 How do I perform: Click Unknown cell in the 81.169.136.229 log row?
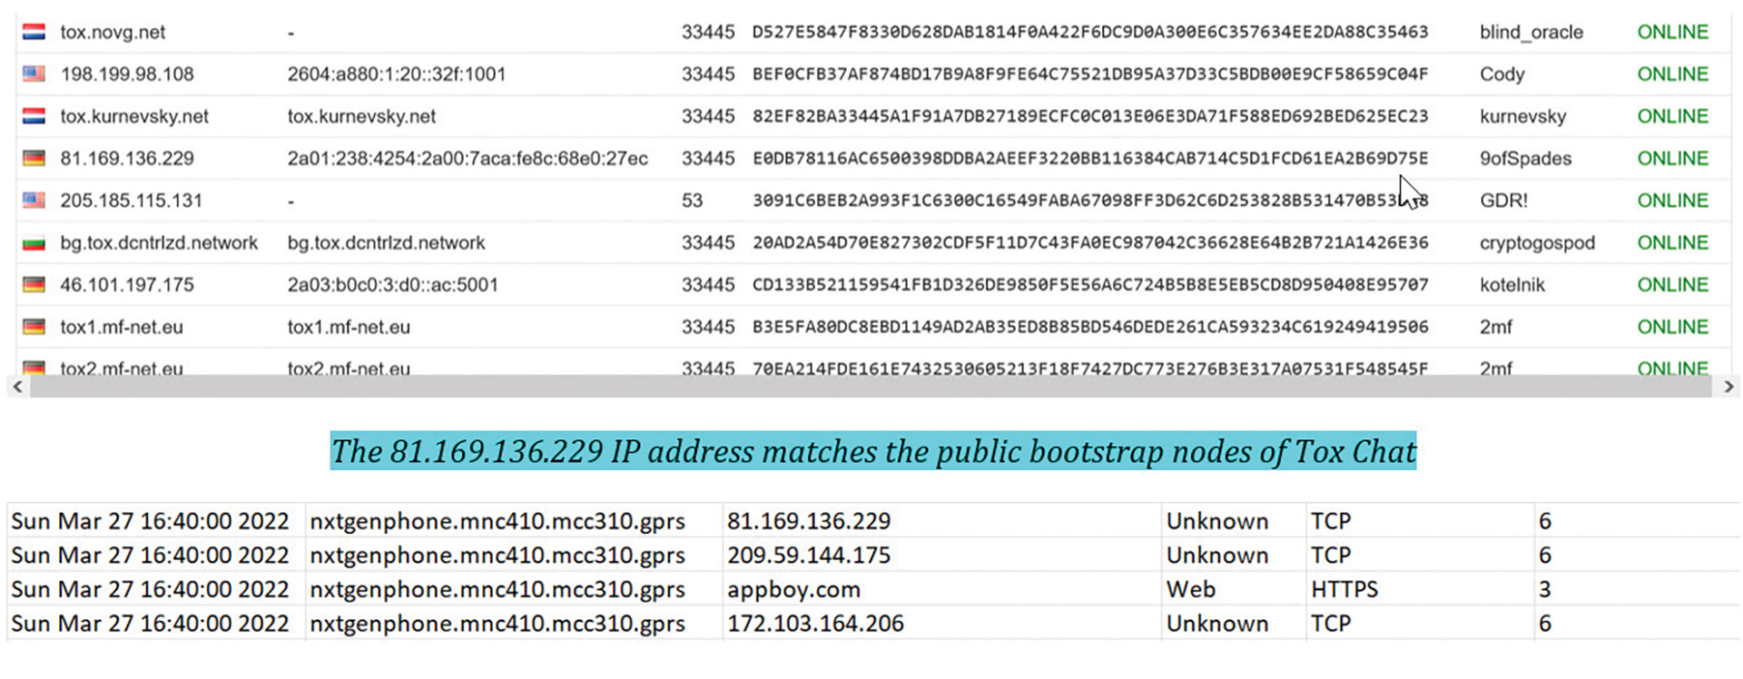click(1217, 521)
